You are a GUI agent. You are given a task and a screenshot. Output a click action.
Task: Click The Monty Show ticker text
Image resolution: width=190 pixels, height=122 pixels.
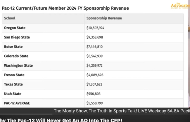(122, 111)
